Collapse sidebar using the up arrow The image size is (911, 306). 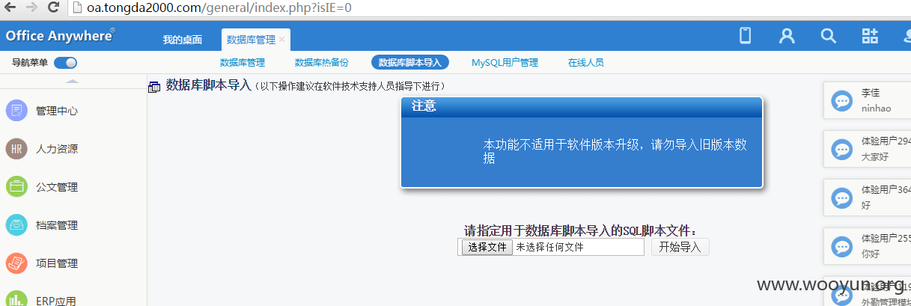coord(72,81)
